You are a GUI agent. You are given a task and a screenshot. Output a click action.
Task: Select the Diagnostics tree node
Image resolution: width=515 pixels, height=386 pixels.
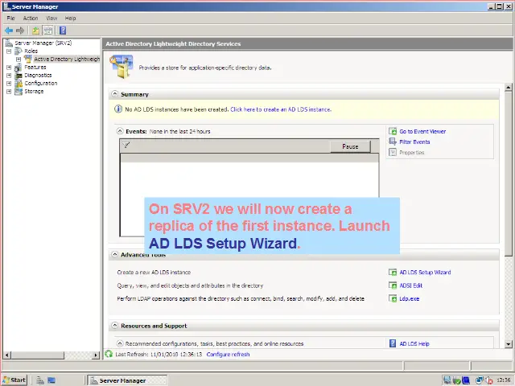38,75
